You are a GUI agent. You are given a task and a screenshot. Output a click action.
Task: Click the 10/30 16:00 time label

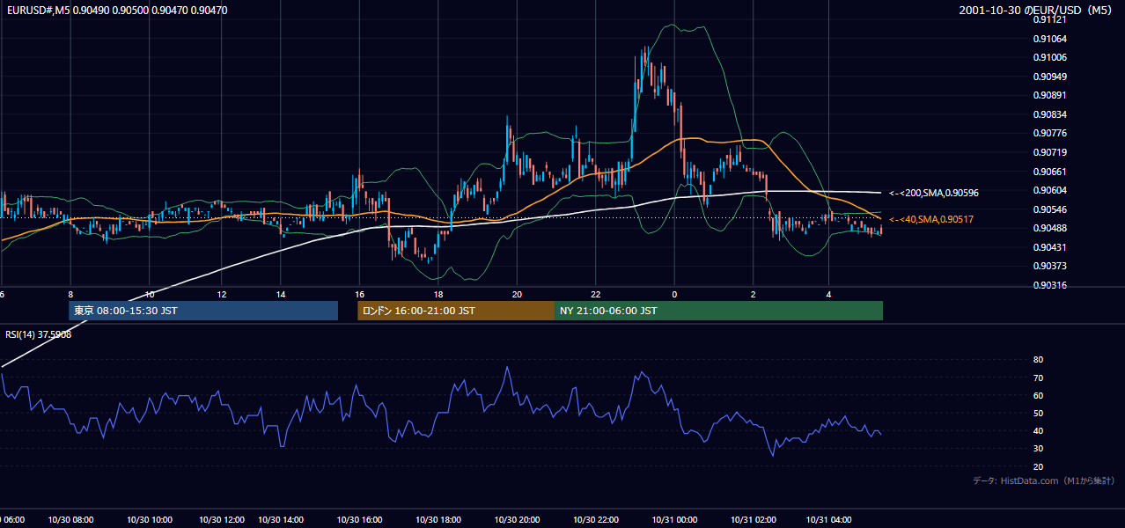coord(359,520)
